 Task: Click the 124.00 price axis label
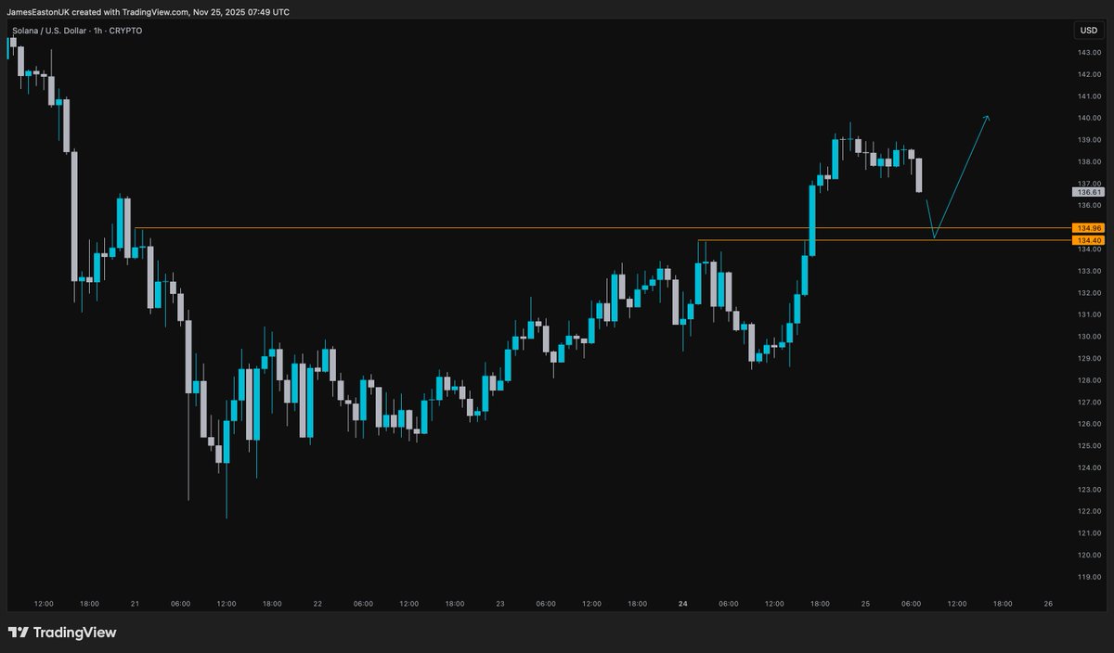pyautogui.click(x=1088, y=467)
